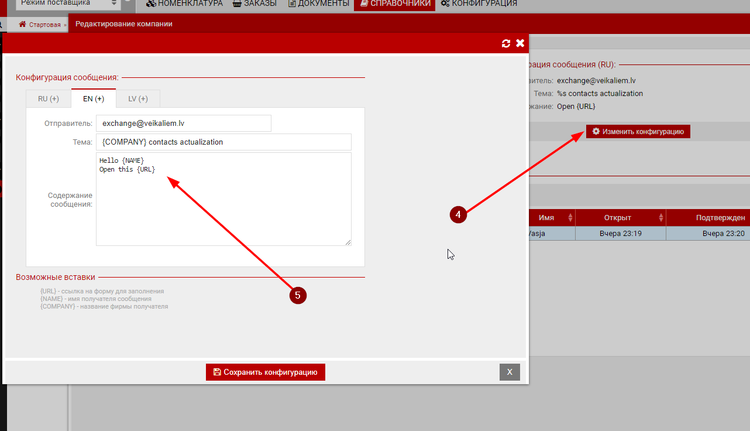Click into the Отправитель email field

coord(184,124)
